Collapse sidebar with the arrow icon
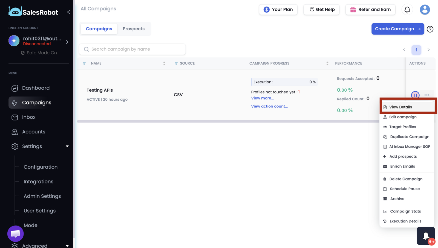The image size is (438, 248). (68, 12)
